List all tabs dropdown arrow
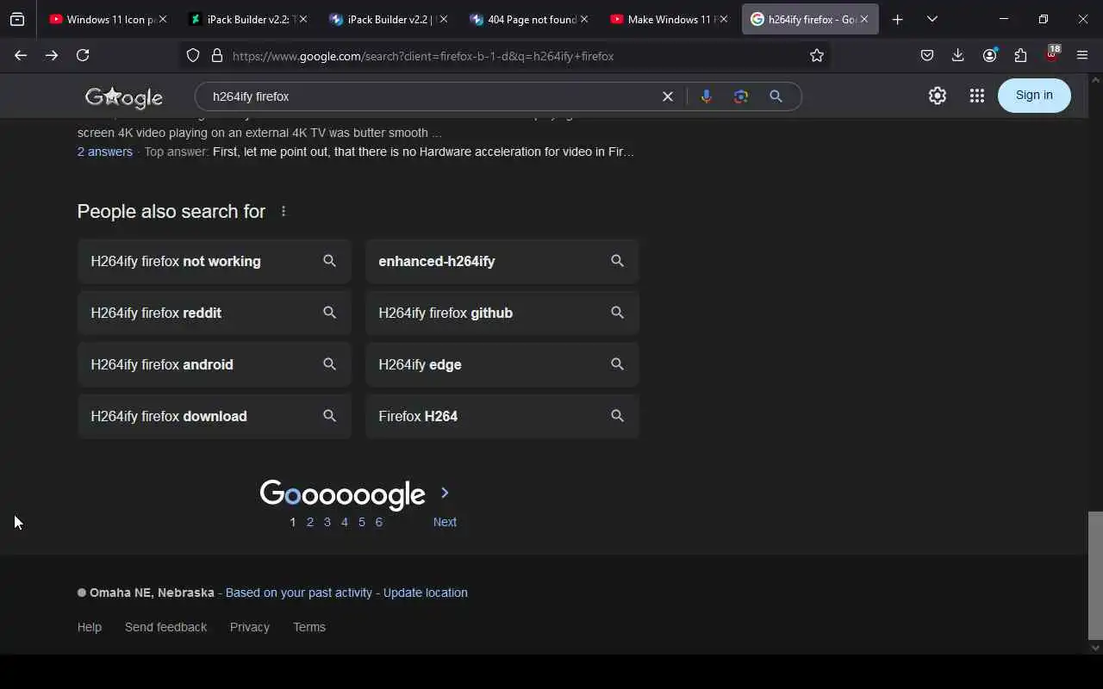The height and width of the screenshot is (689, 1103). (x=932, y=19)
